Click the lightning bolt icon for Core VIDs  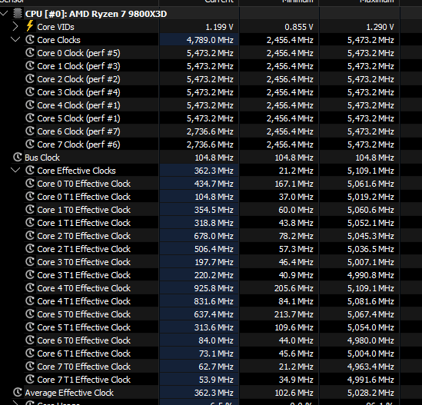[30, 26]
